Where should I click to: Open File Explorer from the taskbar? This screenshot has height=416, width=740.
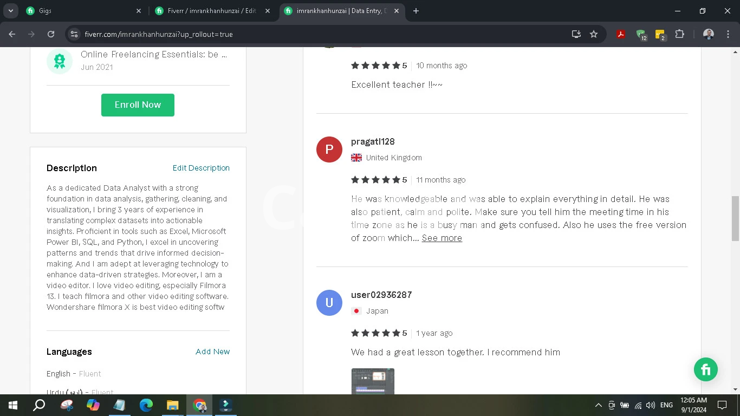pyautogui.click(x=172, y=405)
